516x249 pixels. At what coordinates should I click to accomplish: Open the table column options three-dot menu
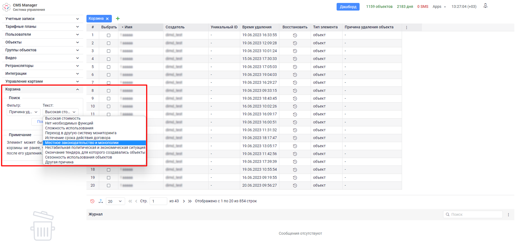406,27
